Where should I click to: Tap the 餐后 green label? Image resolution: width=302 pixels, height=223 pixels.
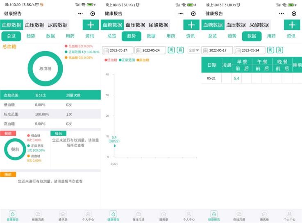[58, 133]
